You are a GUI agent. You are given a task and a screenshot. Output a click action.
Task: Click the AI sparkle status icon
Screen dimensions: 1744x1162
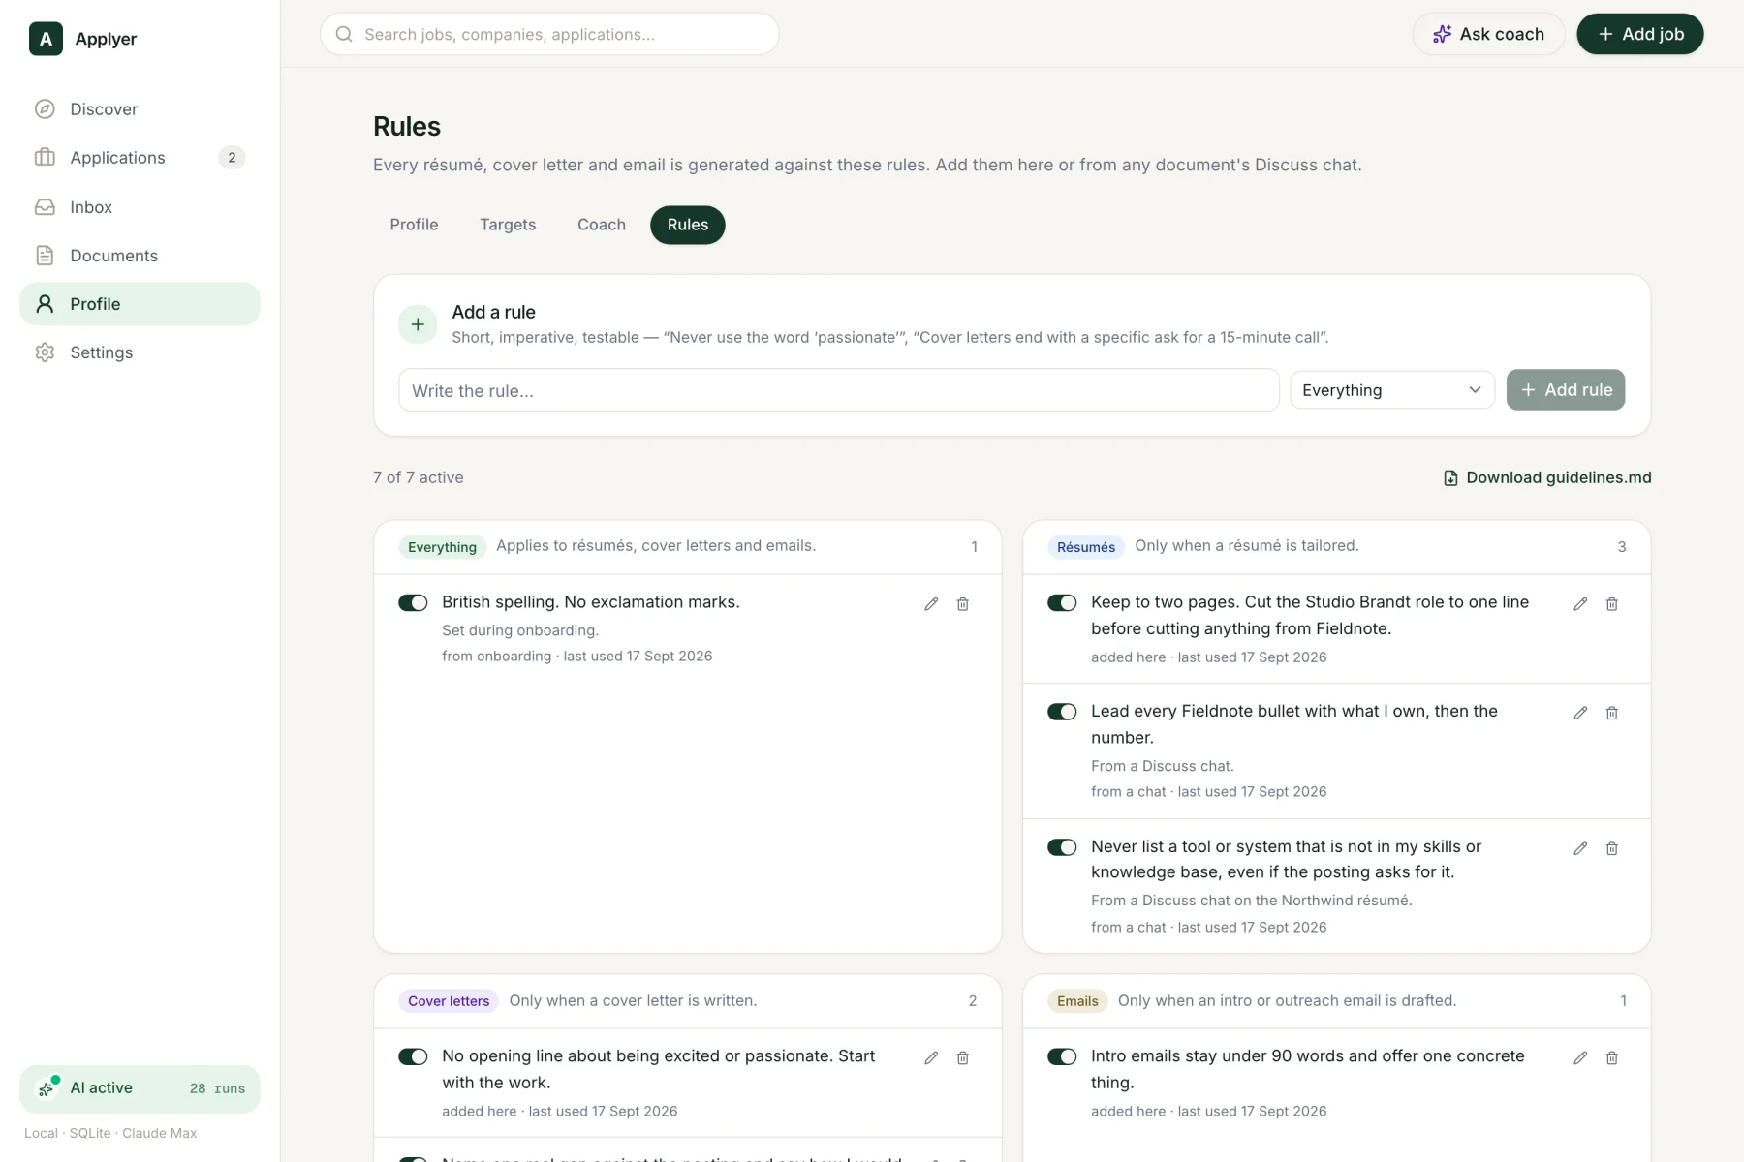tap(47, 1088)
